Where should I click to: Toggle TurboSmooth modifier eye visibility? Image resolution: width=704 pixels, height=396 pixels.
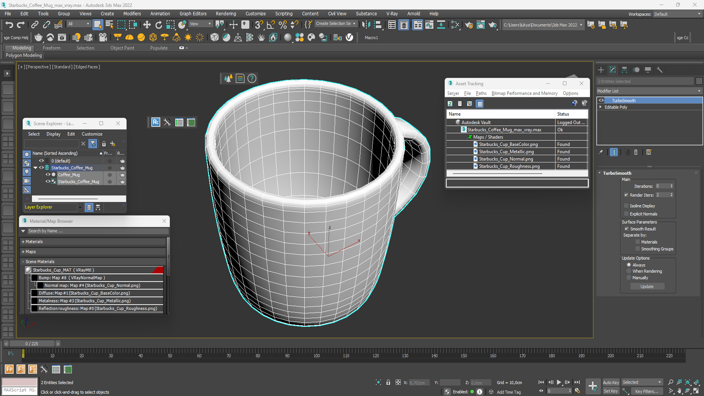point(601,100)
